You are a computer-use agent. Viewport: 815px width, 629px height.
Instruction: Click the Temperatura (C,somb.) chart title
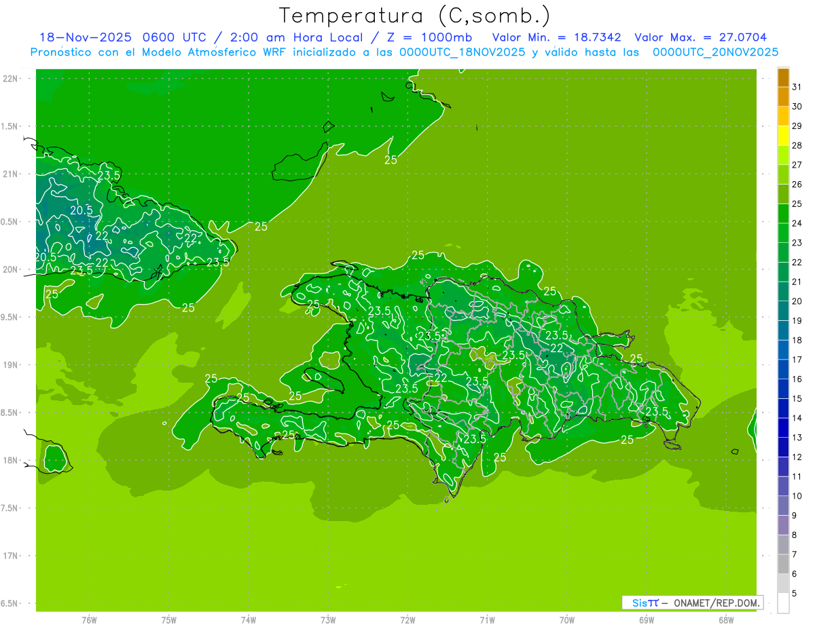pos(414,15)
